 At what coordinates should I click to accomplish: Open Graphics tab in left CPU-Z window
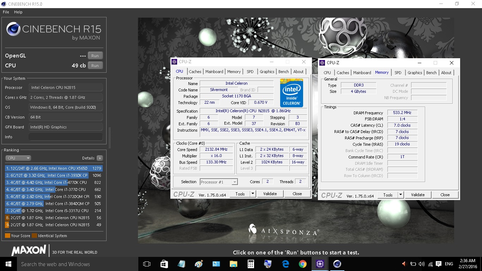pyautogui.click(x=267, y=72)
